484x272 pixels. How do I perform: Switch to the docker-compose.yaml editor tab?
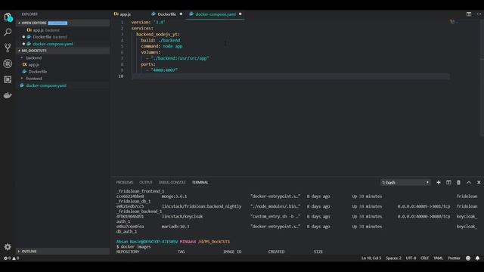pos(215,14)
